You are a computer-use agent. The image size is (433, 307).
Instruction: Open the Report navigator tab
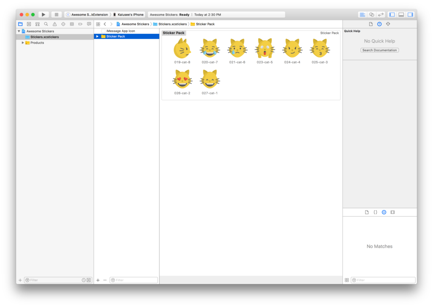coord(89,24)
